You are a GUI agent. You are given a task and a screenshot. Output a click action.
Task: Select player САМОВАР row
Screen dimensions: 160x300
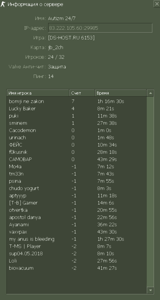point(77,159)
